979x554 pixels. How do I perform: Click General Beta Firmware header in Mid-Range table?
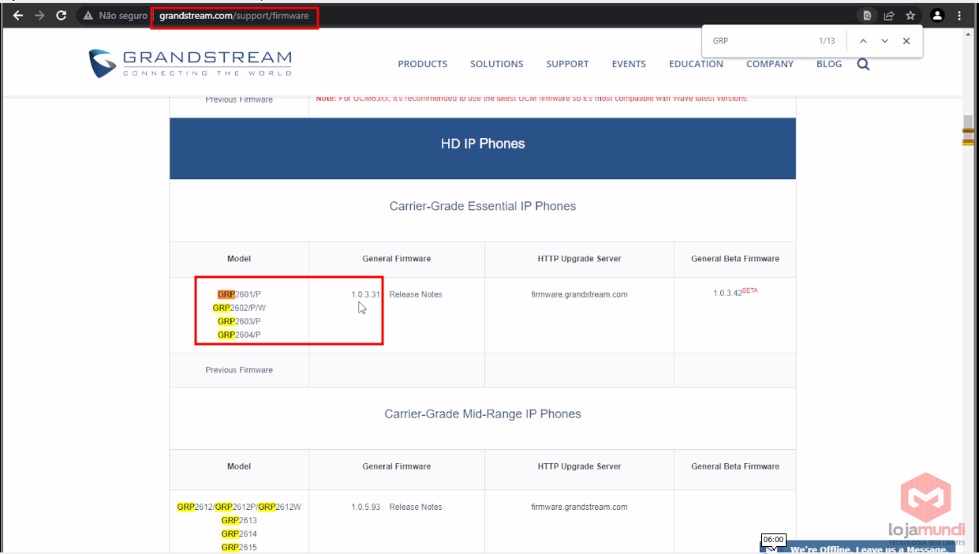click(735, 466)
